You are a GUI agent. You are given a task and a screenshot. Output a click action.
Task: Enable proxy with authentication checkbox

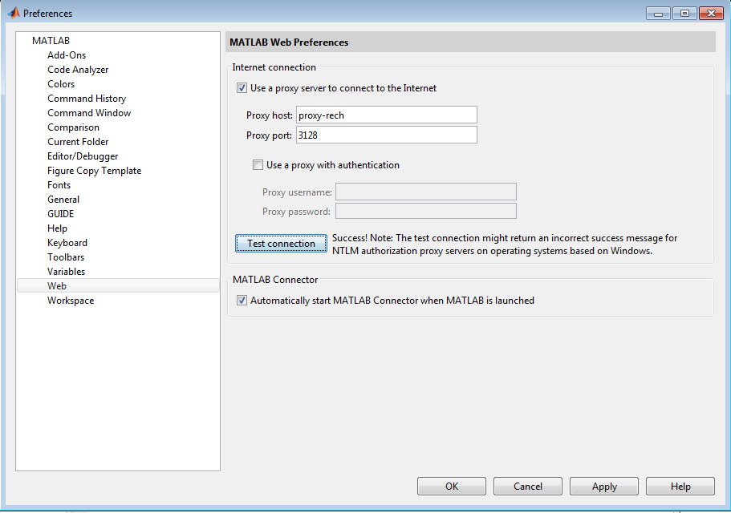tap(258, 165)
